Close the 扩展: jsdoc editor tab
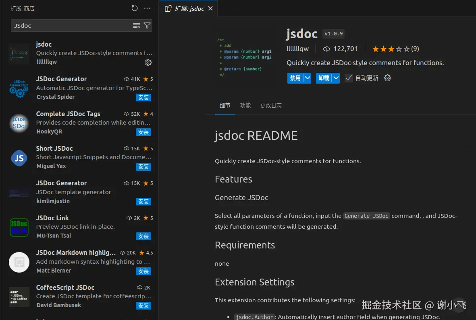The width and height of the screenshot is (476, 320). (x=210, y=8)
